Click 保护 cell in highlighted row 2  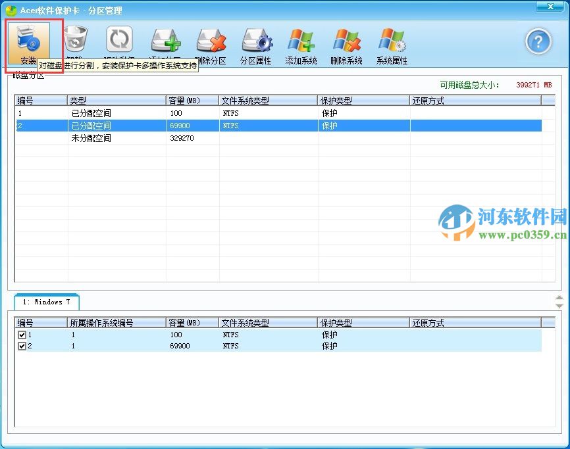[329, 126]
